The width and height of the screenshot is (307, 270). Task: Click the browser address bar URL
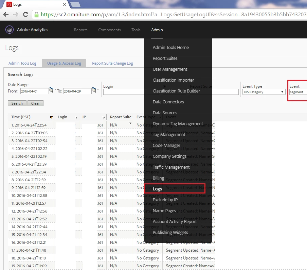(174, 15)
